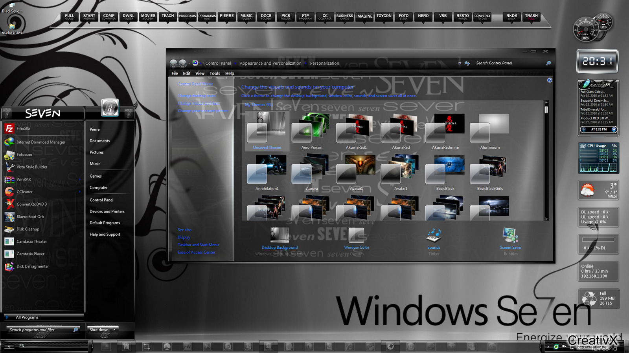
Task: Open the View menu
Action: click(x=200, y=73)
